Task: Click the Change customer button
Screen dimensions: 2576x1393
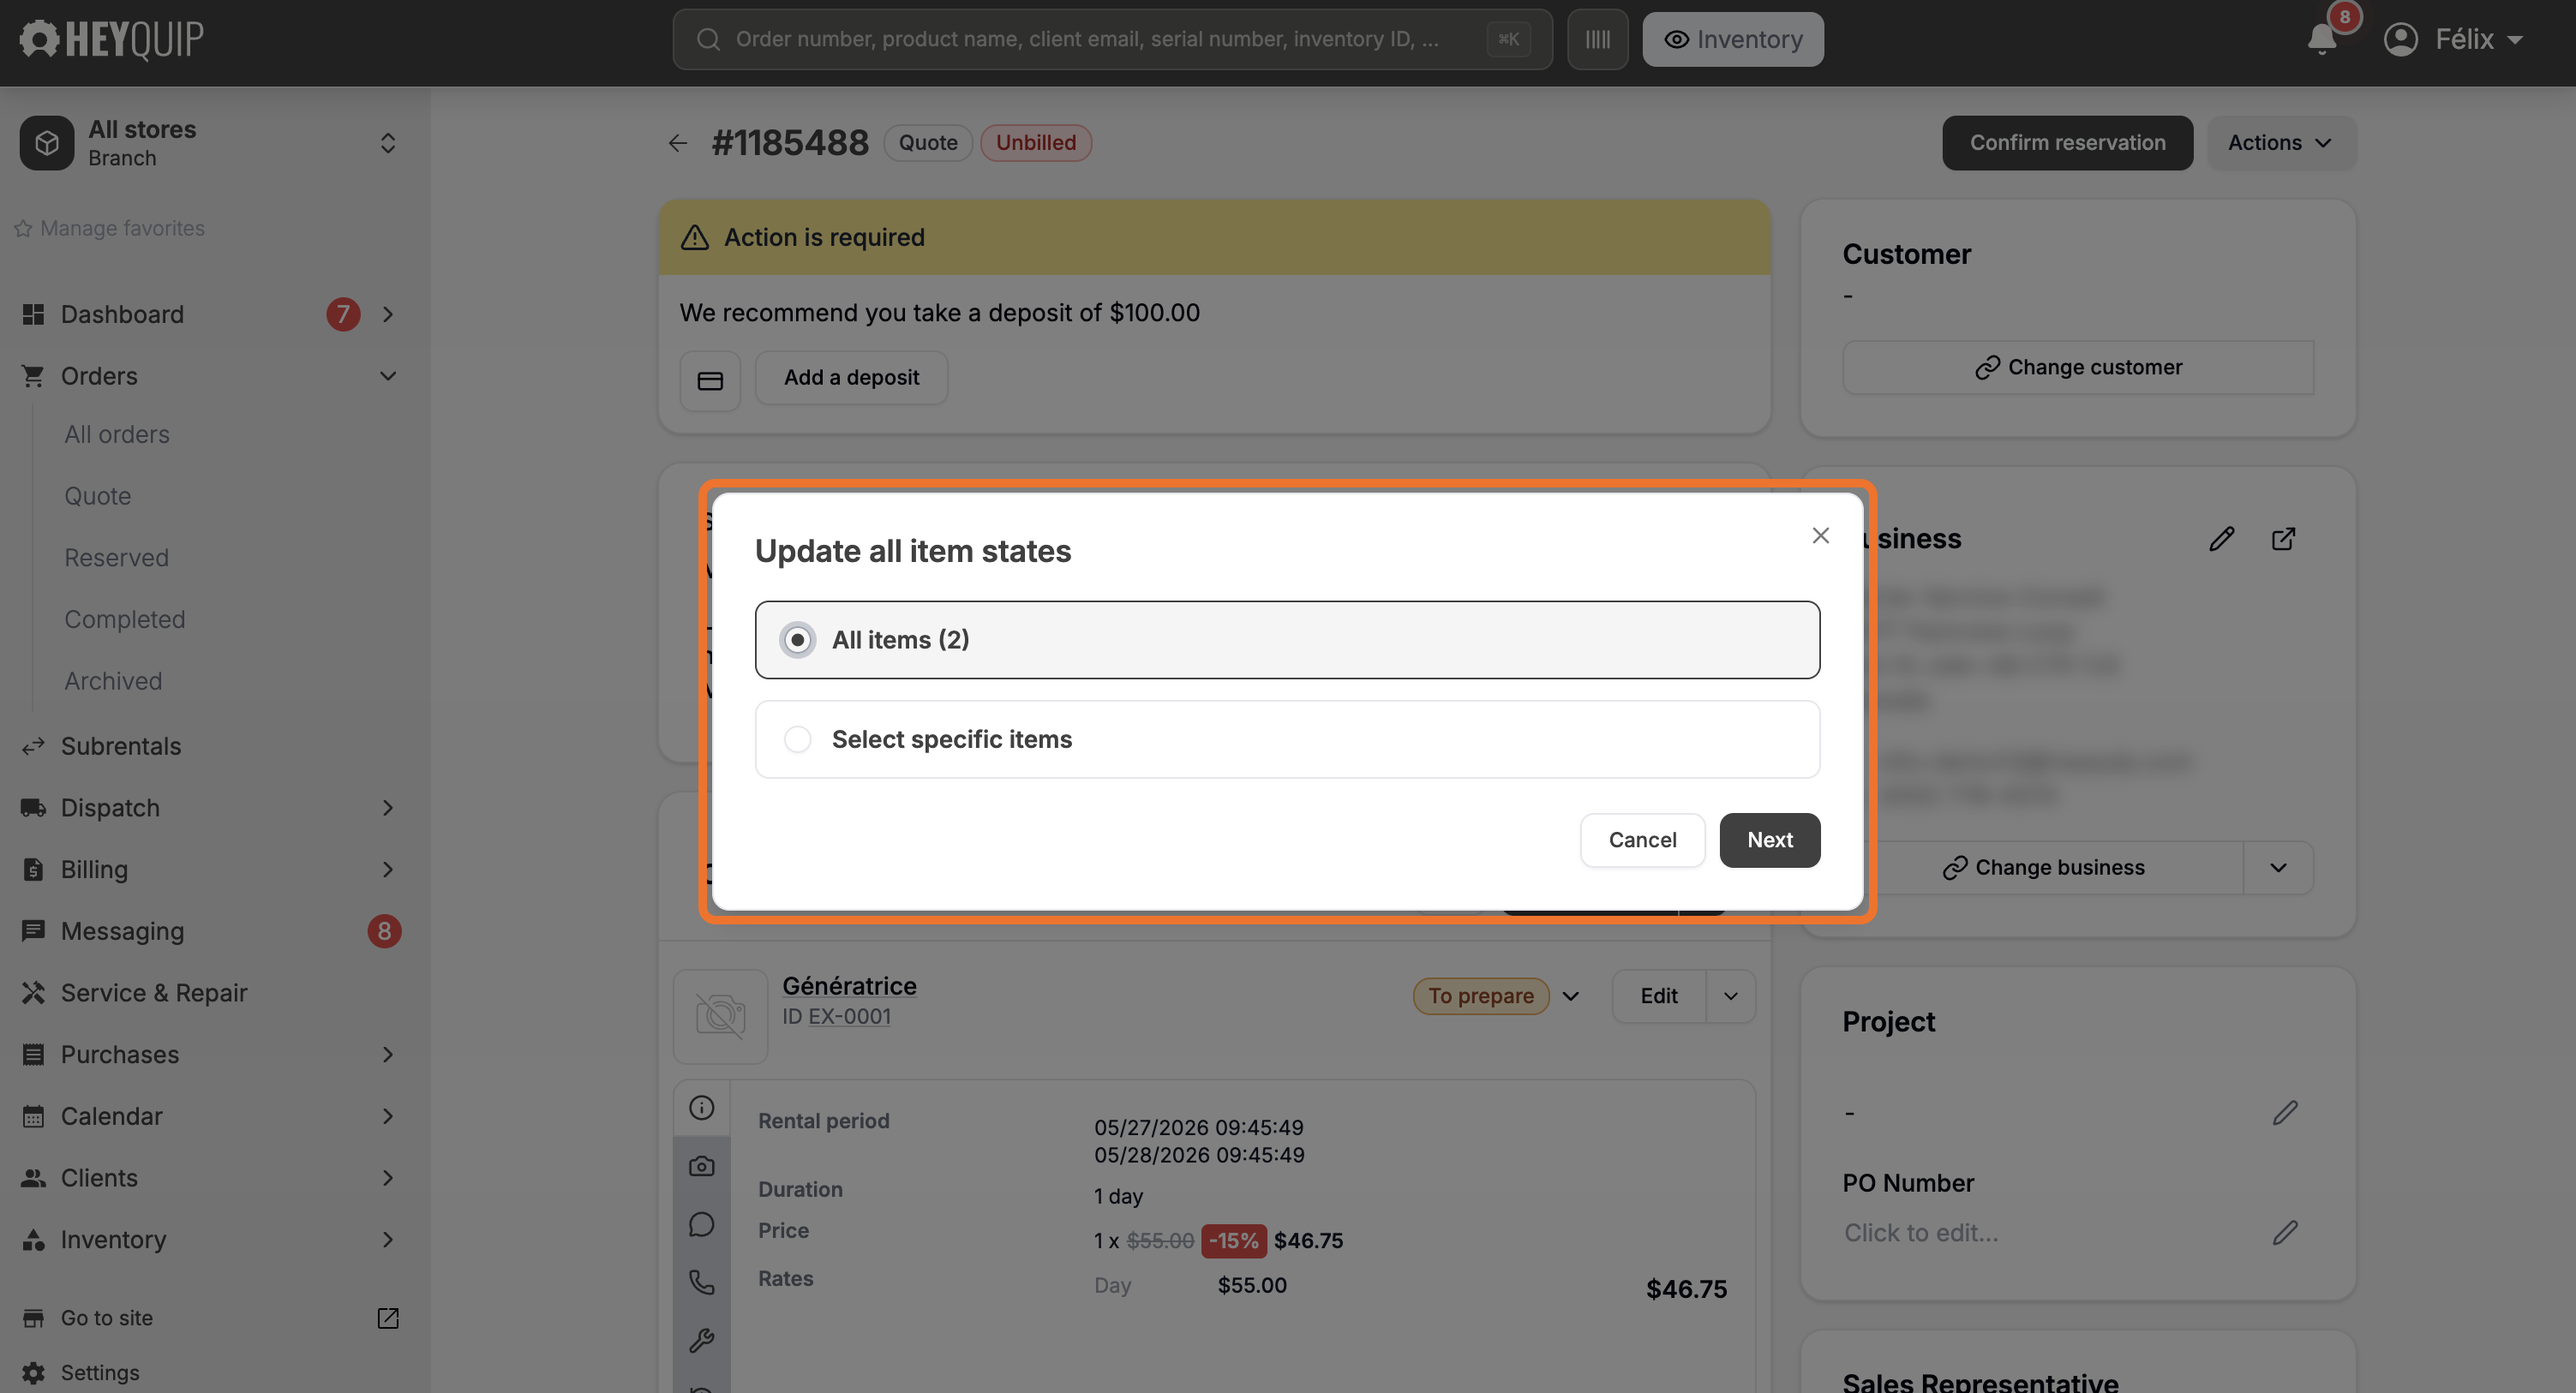Action: 2078,368
